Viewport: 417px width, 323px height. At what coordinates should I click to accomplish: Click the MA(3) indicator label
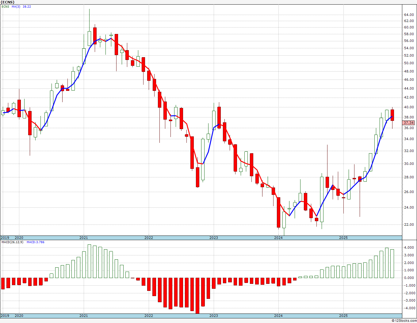[x=16, y=6]
